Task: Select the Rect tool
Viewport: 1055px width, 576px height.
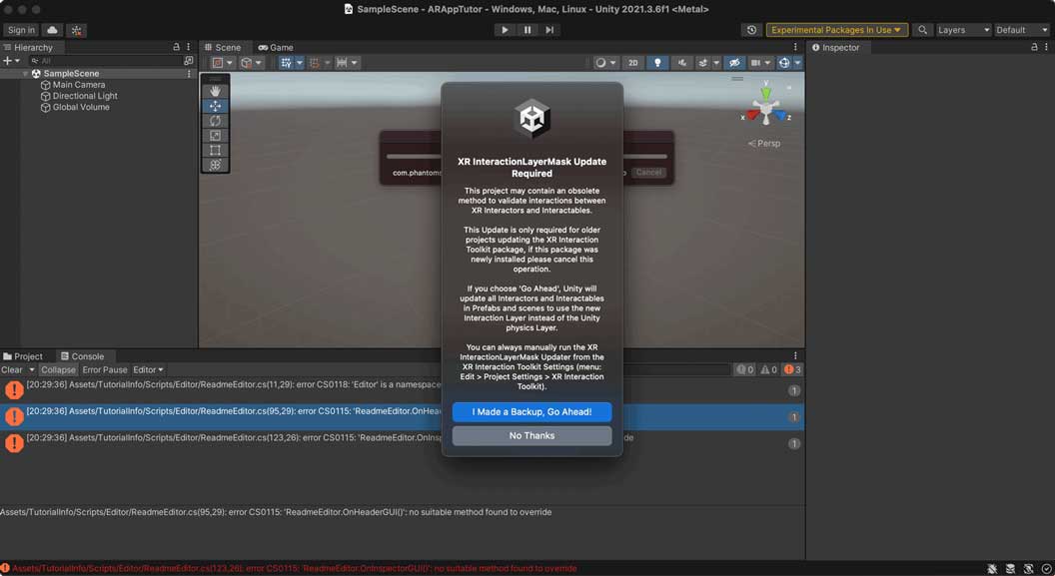Action: tap(216, 150)
